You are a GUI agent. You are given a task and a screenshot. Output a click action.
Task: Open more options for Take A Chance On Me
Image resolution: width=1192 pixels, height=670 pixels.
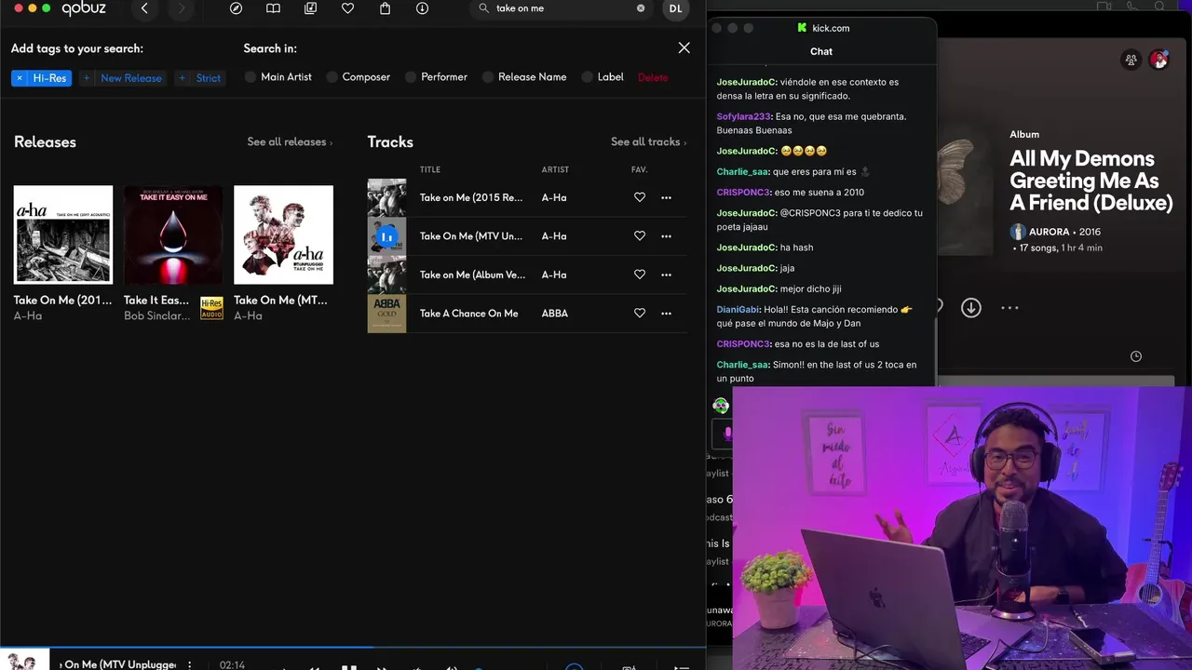click(666, 314)
